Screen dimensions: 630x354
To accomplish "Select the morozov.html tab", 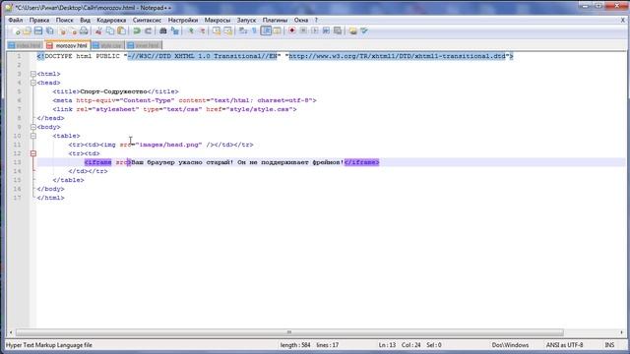I will pos(68,45).
